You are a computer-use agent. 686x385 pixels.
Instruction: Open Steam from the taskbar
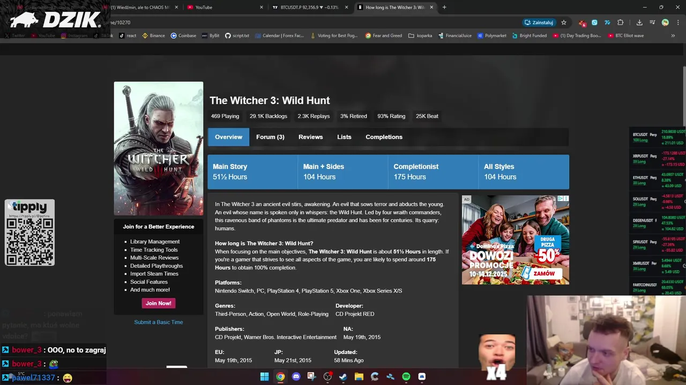point(343,376)
